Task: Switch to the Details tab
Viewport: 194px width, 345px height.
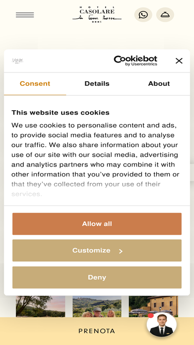Action: tap(97, 84)
